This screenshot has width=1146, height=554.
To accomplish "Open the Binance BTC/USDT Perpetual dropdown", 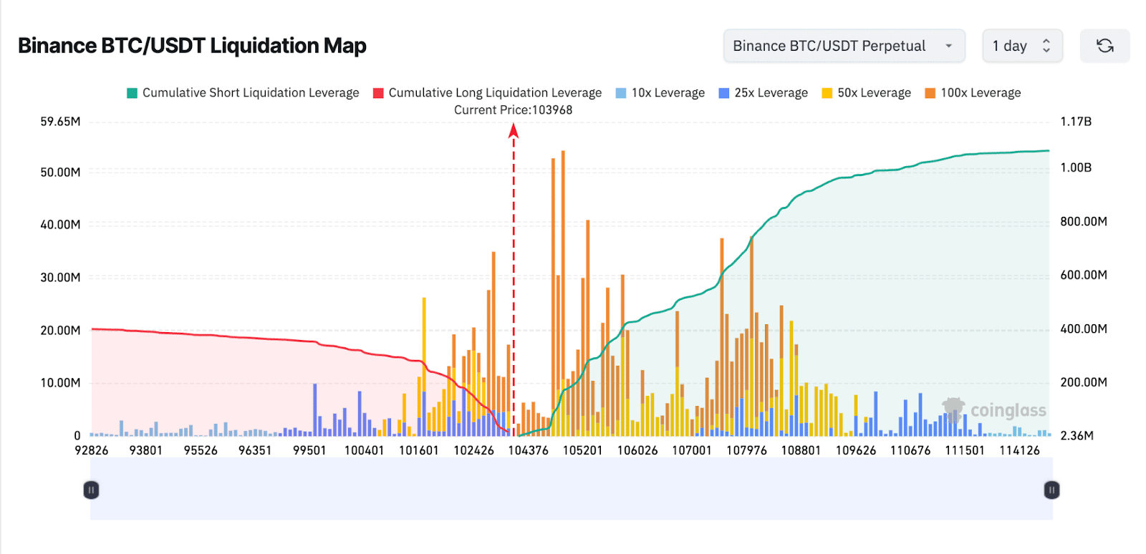I will point(843,46).
